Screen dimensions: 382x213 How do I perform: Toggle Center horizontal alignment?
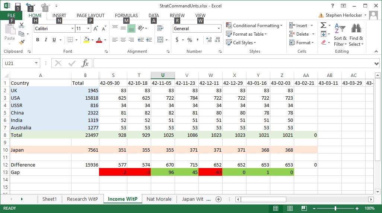tap(123, 40)
